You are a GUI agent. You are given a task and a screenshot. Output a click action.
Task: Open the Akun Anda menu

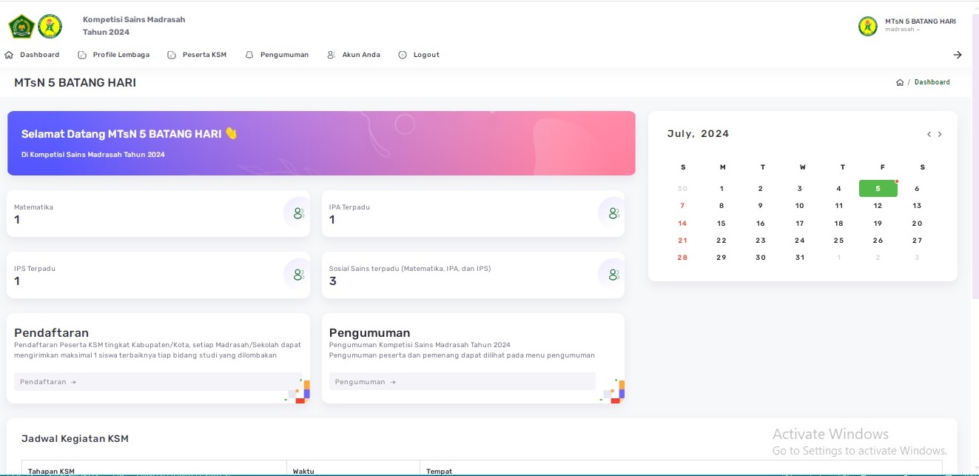tap(354, 55)
